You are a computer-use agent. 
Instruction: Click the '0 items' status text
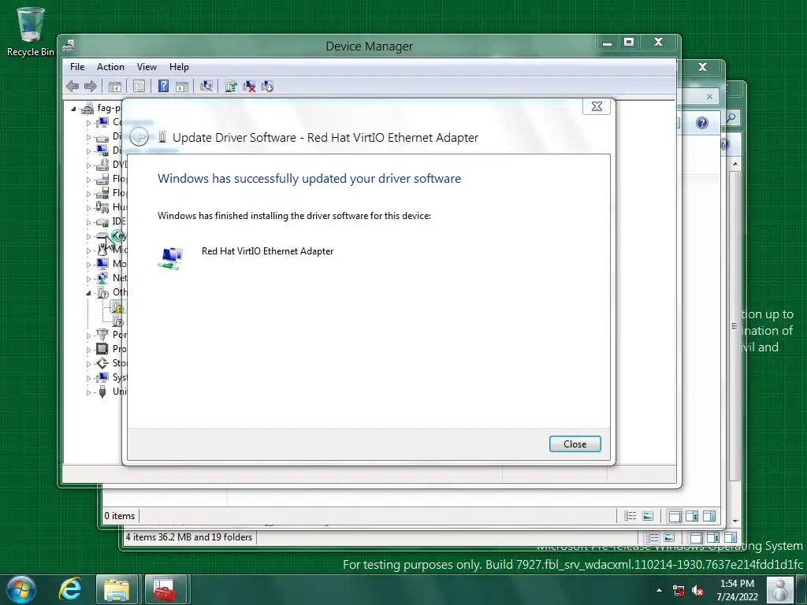[x=120, y=515]
